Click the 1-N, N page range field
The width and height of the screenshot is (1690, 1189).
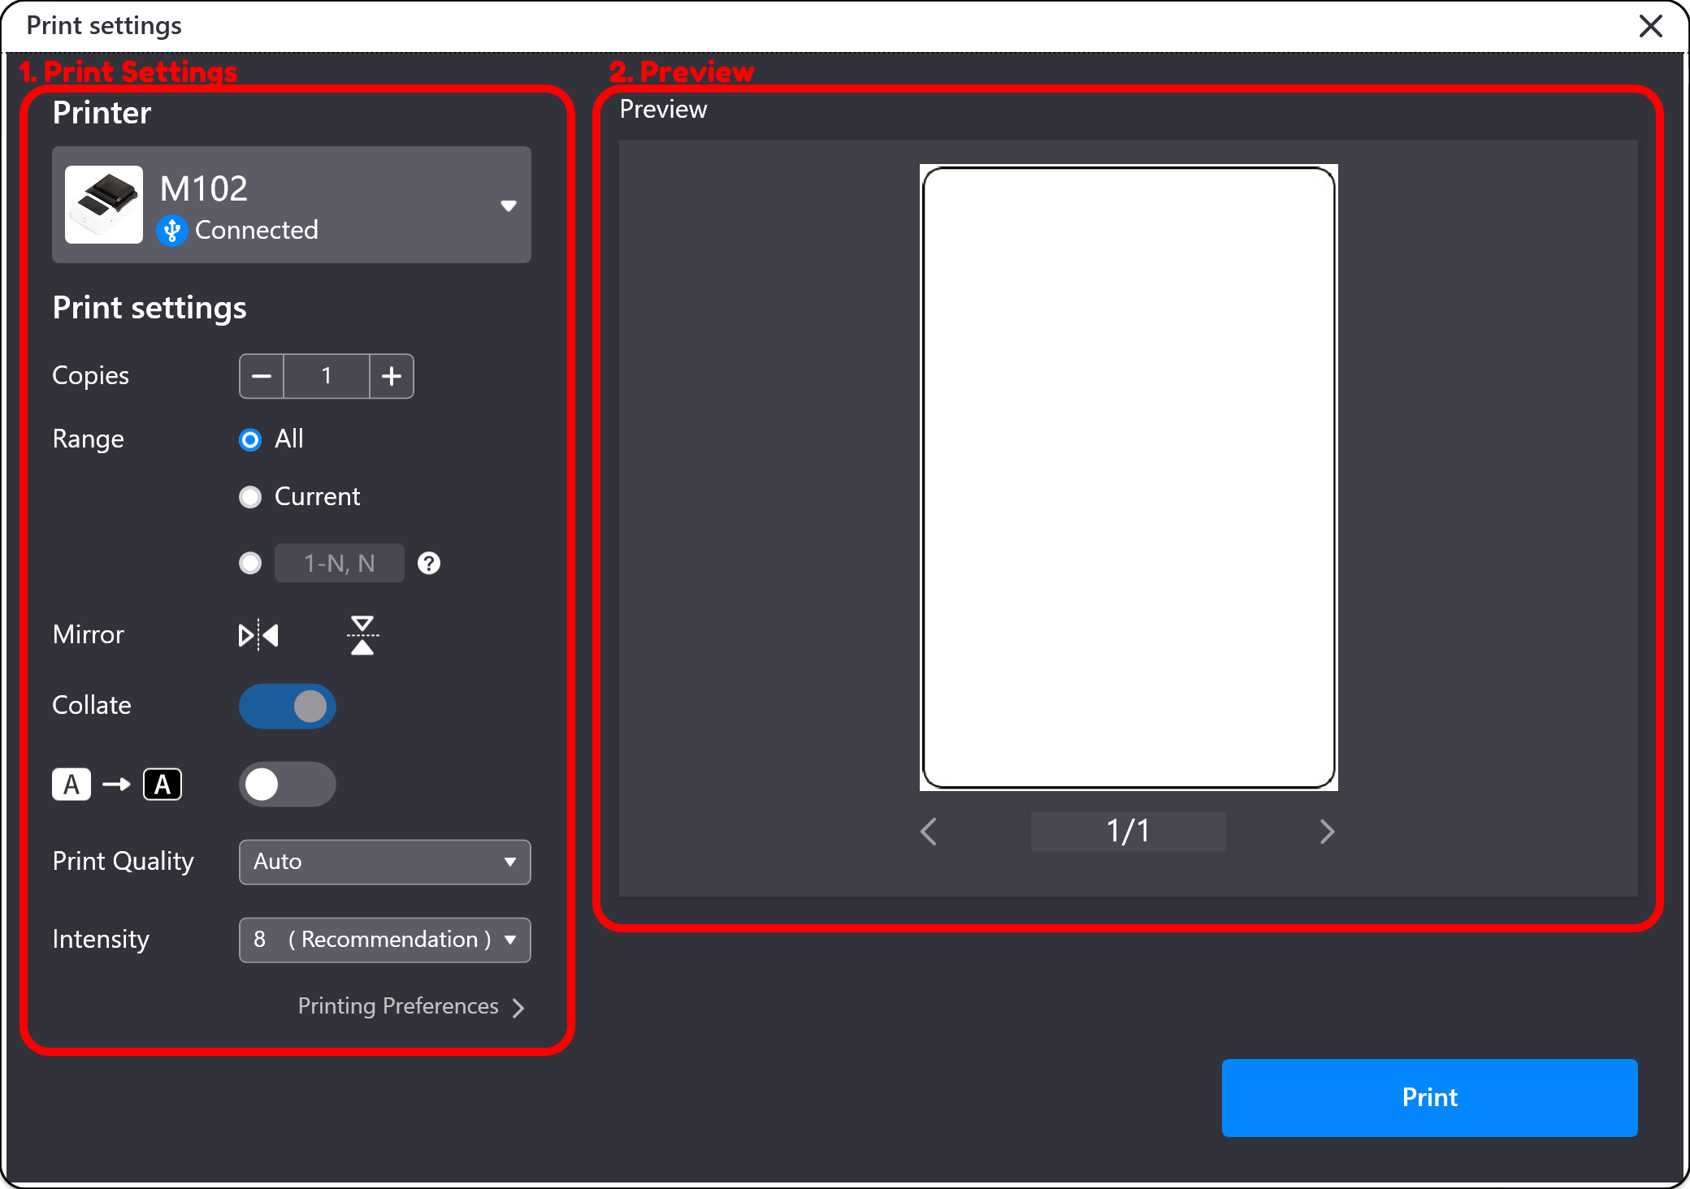[340, 563]
